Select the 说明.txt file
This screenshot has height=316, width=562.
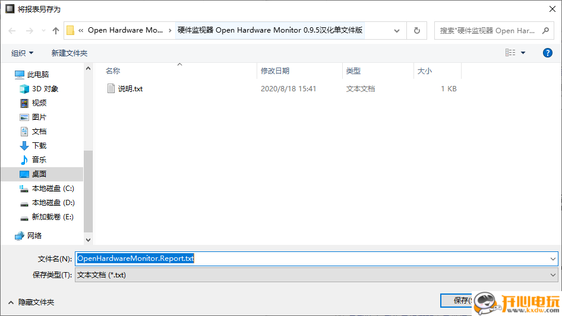(x=130, y=89)
